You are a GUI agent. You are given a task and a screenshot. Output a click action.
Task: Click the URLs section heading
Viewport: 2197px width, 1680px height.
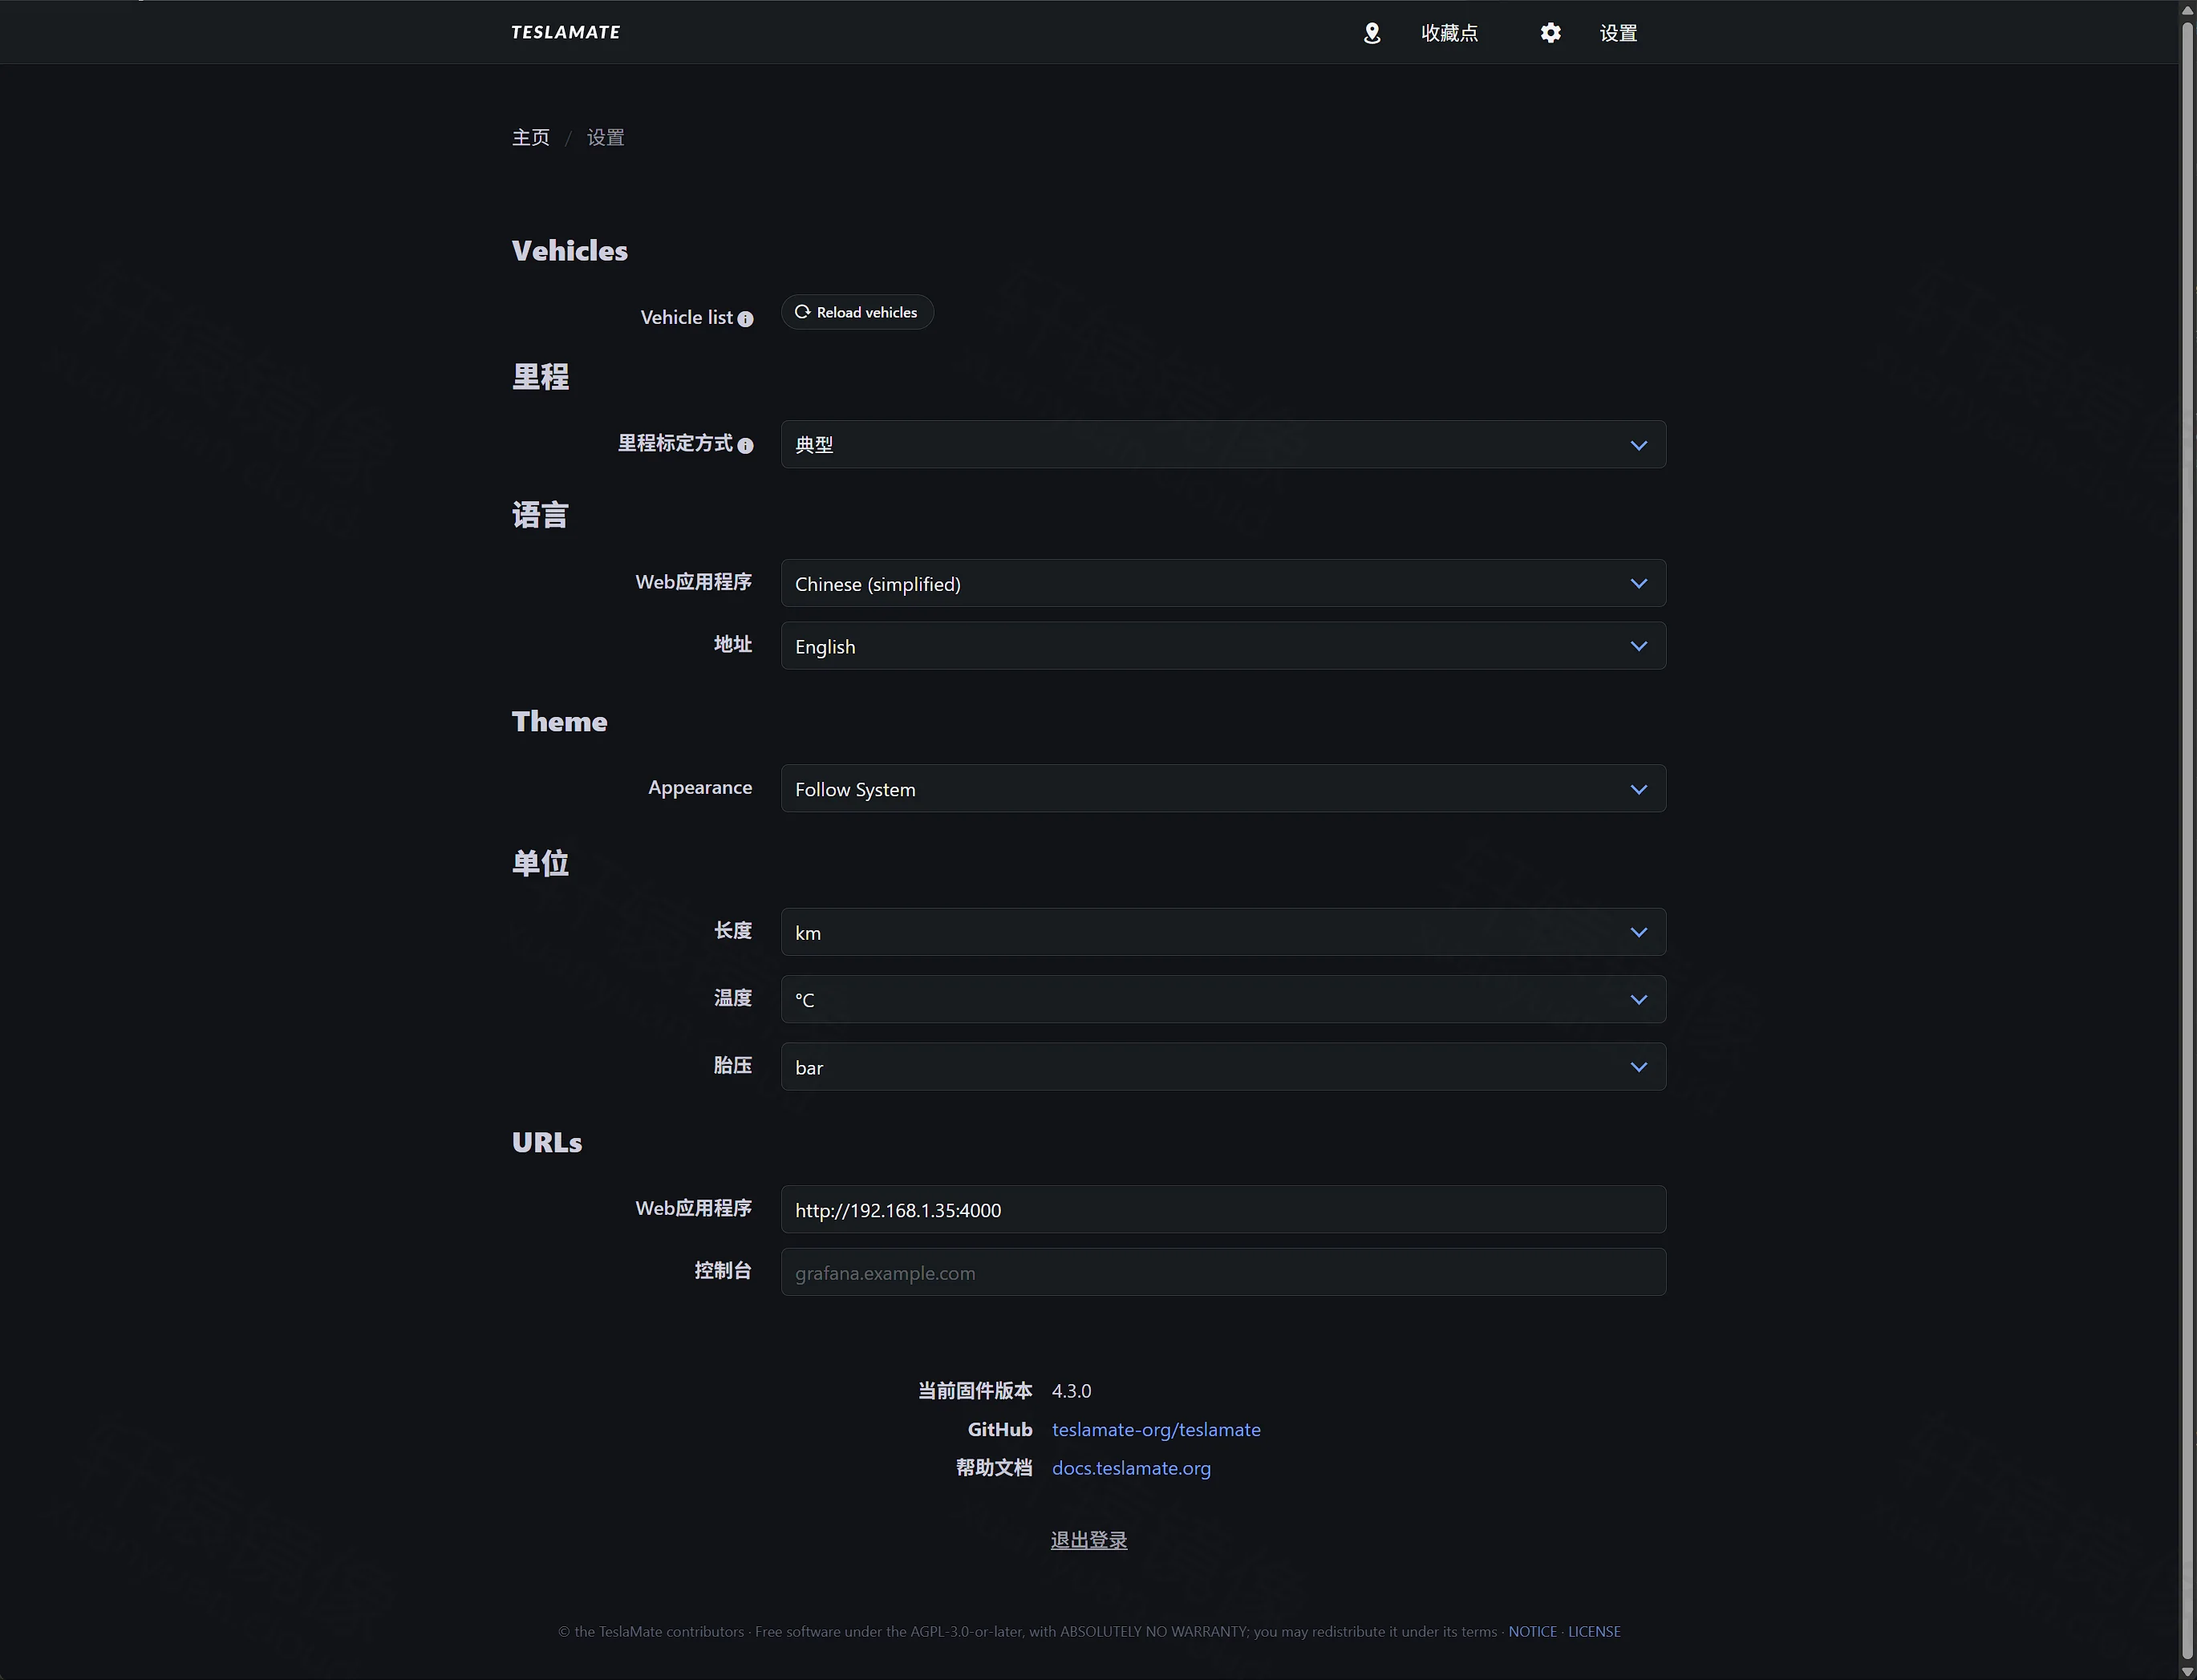pyautogui.click(x=546, y=1142)
